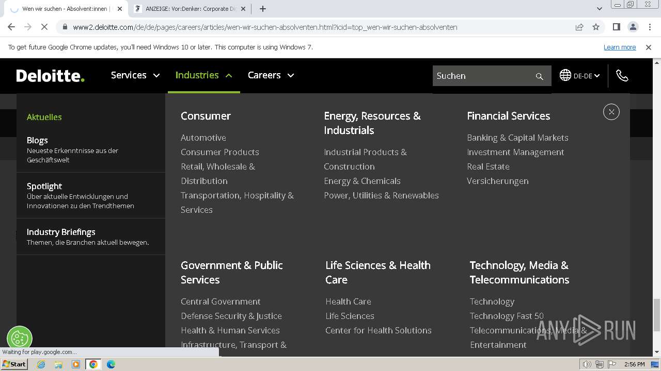Select Power, Utilities & Renewables
Screen dimensions: 661x371
(x=381, y=195)
